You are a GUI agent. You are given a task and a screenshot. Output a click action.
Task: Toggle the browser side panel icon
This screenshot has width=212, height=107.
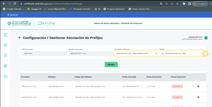pos(189,4)
